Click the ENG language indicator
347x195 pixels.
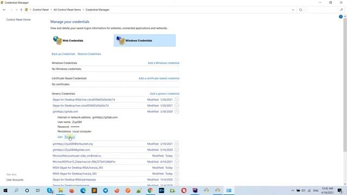coord(316,190)
